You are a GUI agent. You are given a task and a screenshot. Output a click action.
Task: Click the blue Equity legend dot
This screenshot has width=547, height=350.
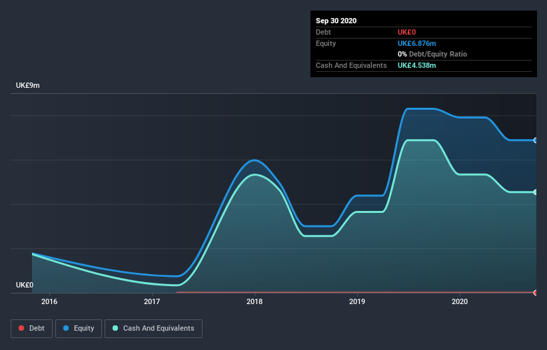66,328
